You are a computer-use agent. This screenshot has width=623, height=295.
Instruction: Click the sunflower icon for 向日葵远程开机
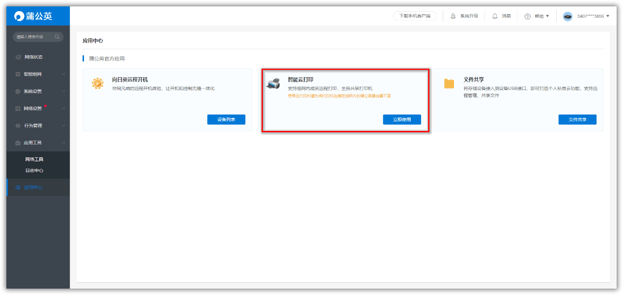click(x=98, y=84)
